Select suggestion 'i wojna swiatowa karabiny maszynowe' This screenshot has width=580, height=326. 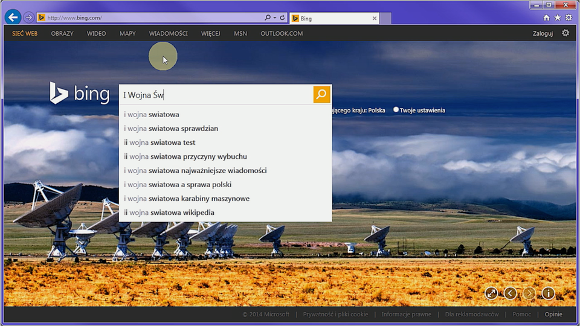tap(225, 199)
